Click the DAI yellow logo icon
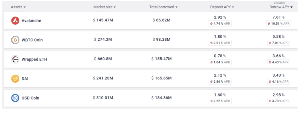 (15, 79)
